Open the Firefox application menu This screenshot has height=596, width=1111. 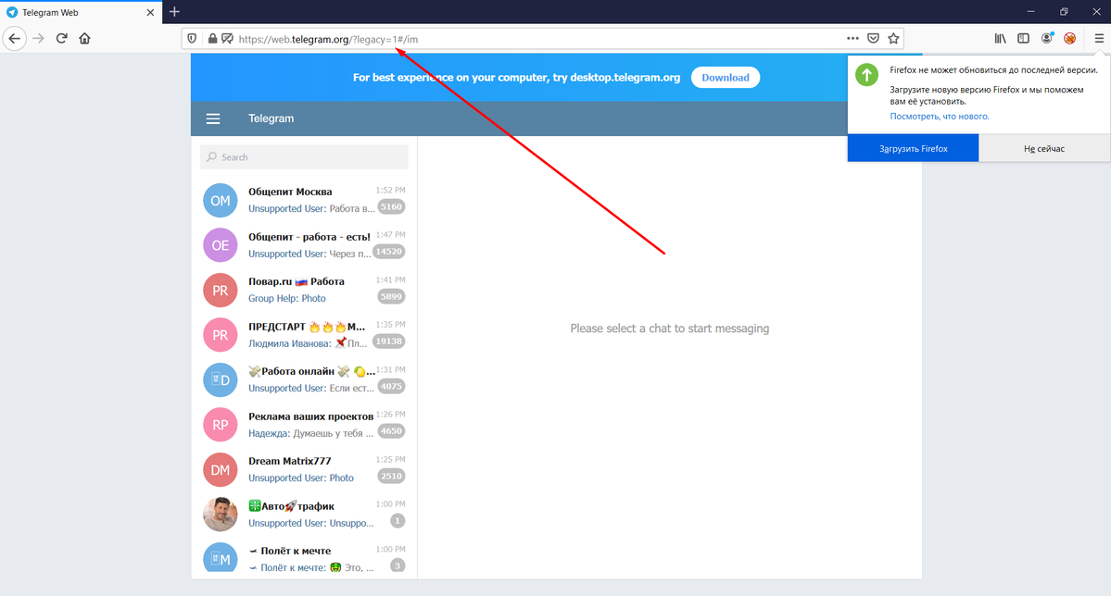[x=1099, y=38]
